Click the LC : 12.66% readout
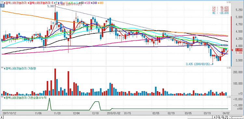Screen dimensions: 244x119 coord(221,10)
